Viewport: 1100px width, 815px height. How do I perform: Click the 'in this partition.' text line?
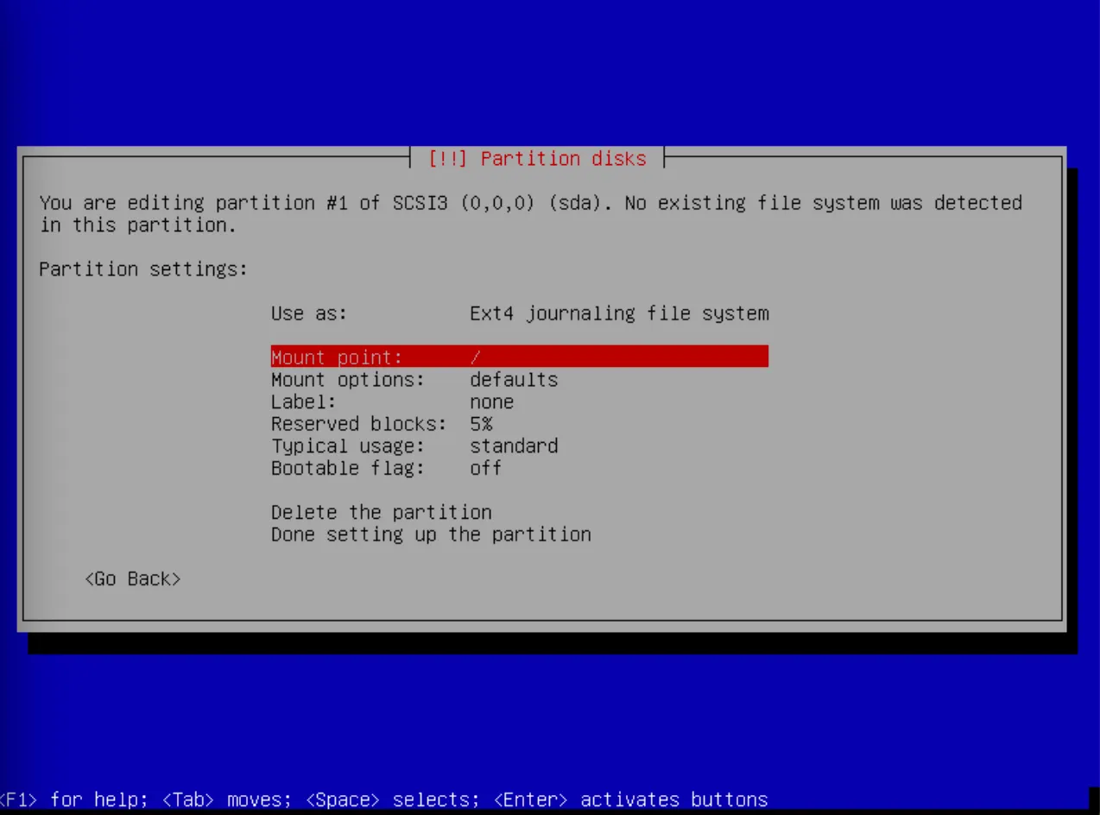137,225
